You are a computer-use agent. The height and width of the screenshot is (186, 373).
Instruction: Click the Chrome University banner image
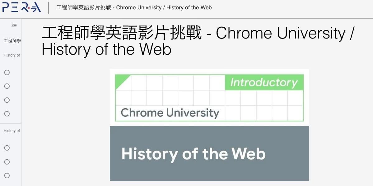coord(209,97)
